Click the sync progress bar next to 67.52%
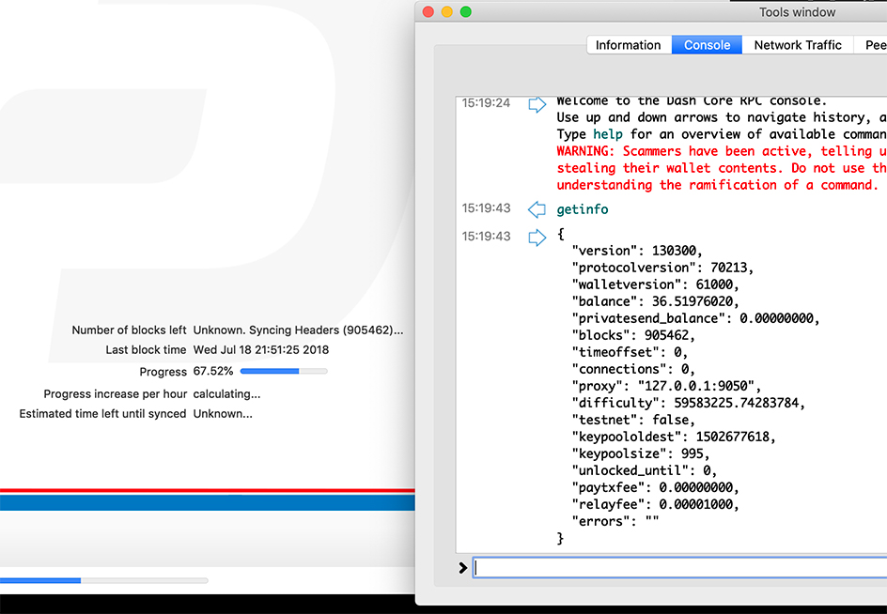887x614 pixels. (284, 371)
